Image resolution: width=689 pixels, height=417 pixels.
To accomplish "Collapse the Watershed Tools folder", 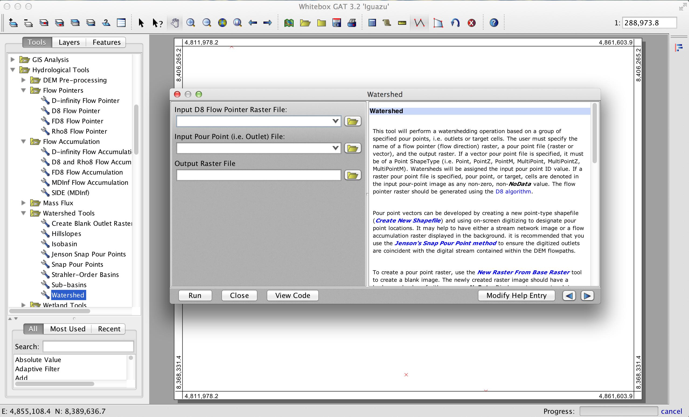I will (23, 213).
